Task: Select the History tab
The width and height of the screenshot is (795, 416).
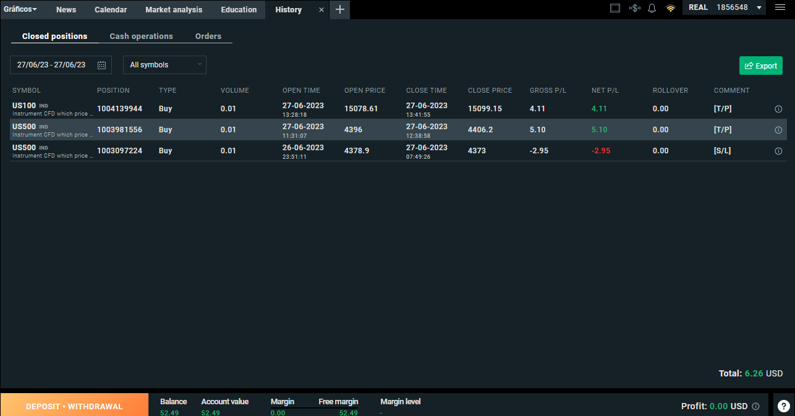Action: coord(289,10)
